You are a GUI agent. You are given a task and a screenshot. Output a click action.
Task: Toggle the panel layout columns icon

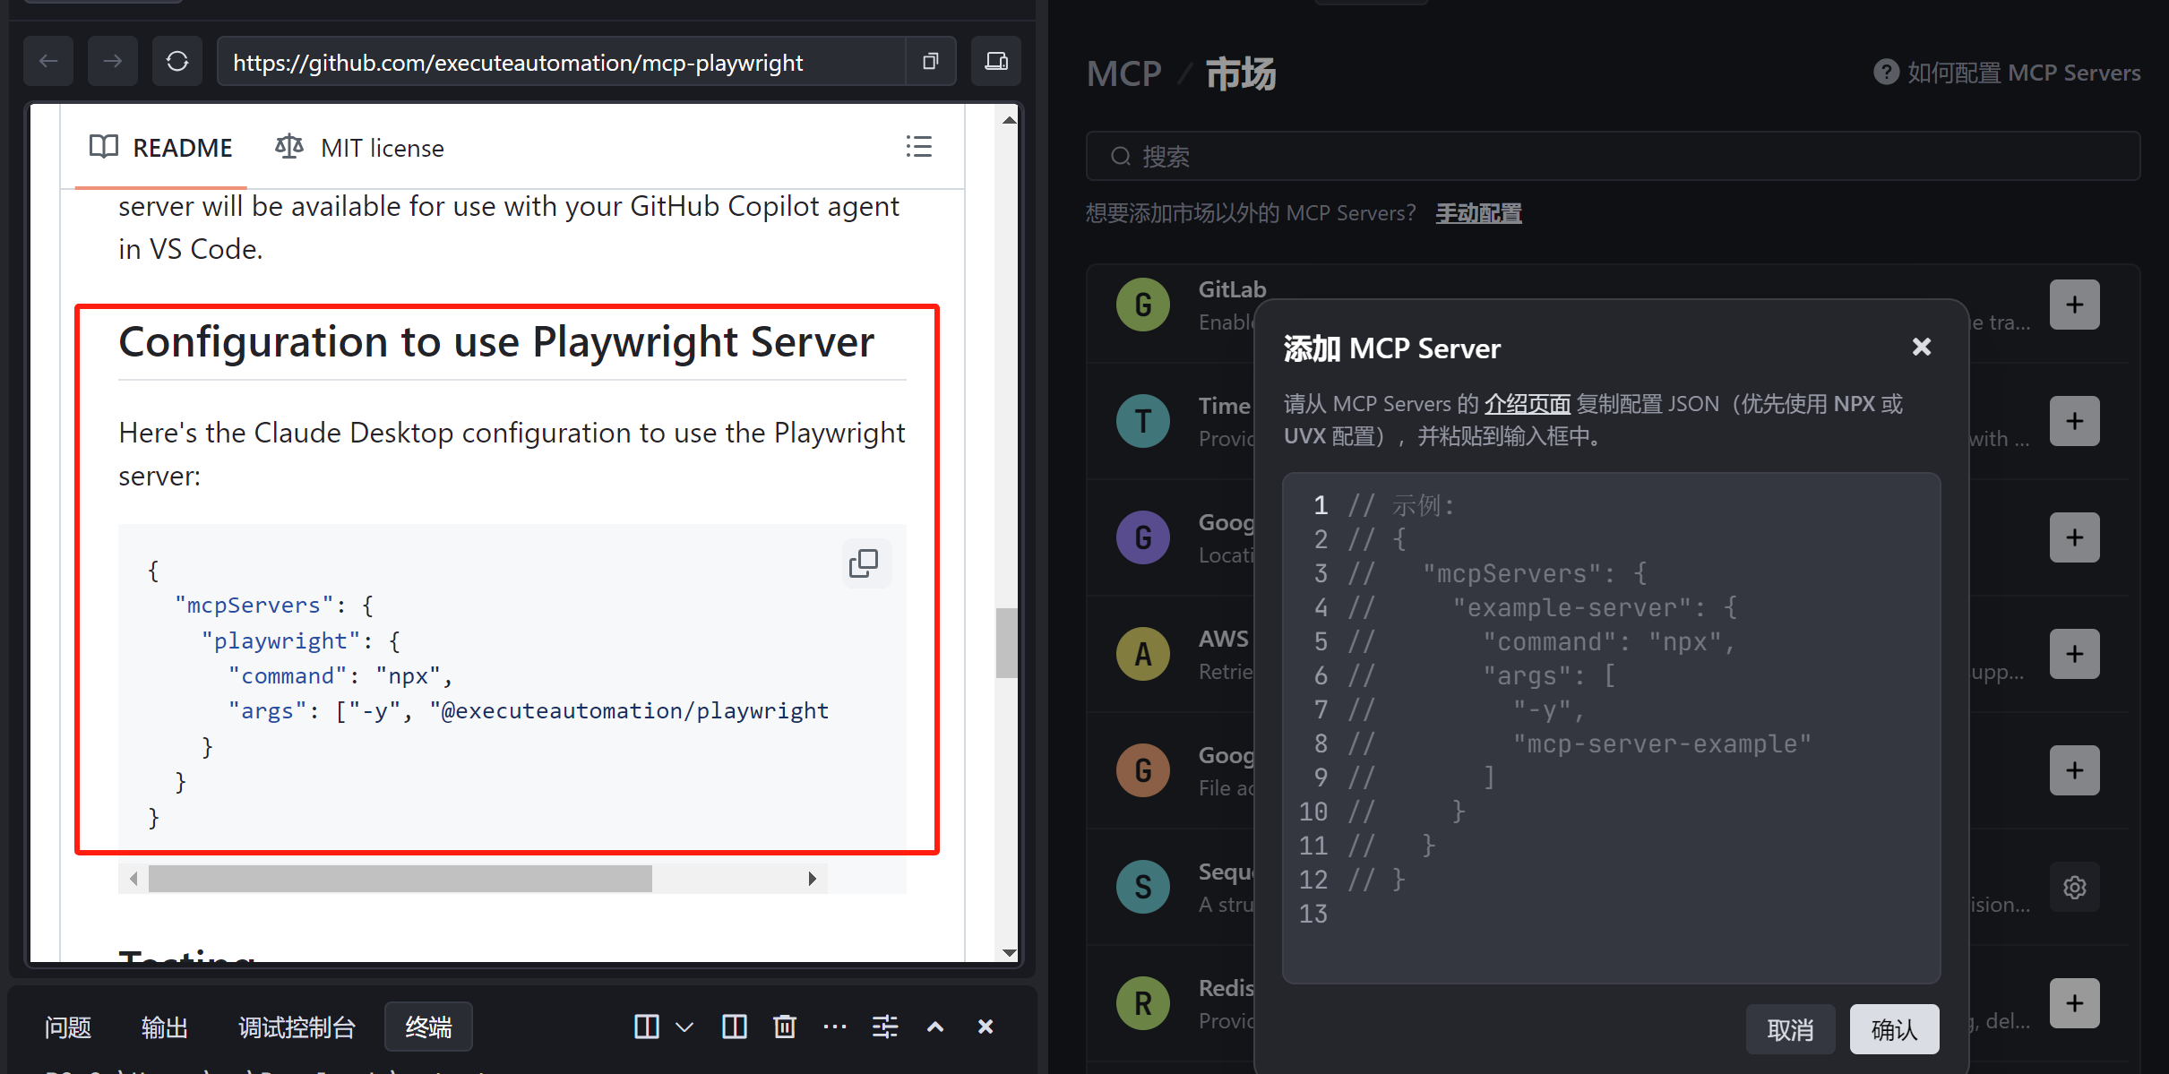point(734,1027)
